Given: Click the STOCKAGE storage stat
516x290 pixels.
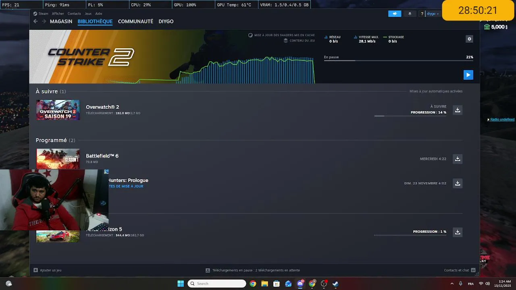Looking at the screenshot, I should (x=393, y=39).
